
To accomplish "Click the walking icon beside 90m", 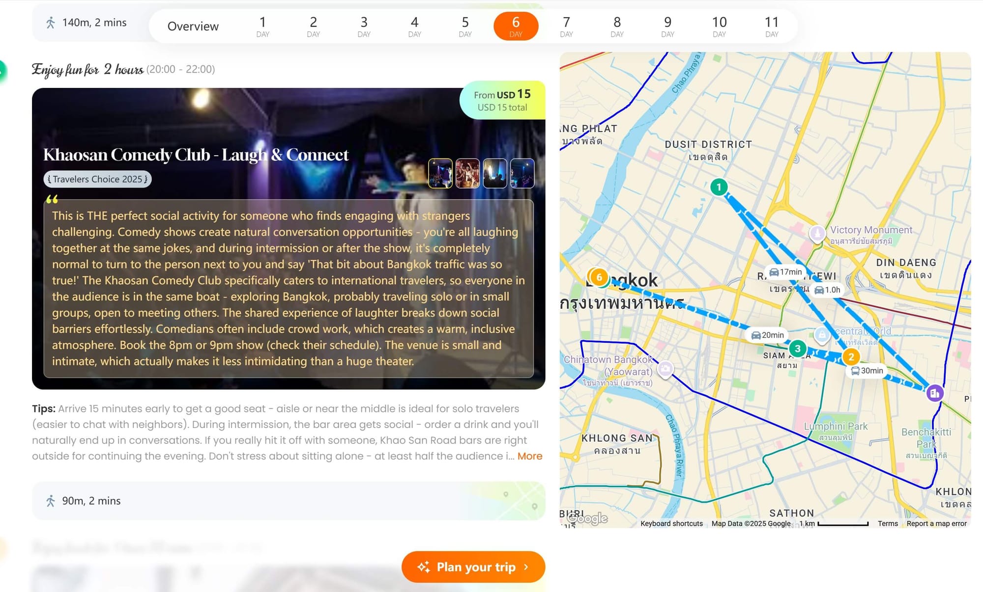I will coord(51,501).
